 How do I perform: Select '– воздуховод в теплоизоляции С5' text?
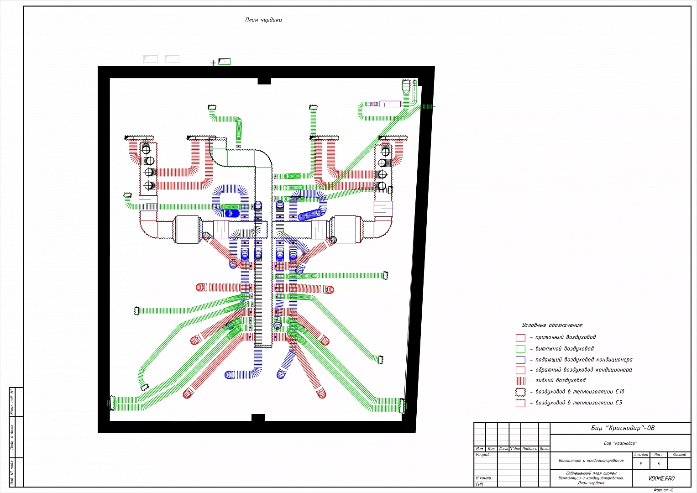(576, 403)
